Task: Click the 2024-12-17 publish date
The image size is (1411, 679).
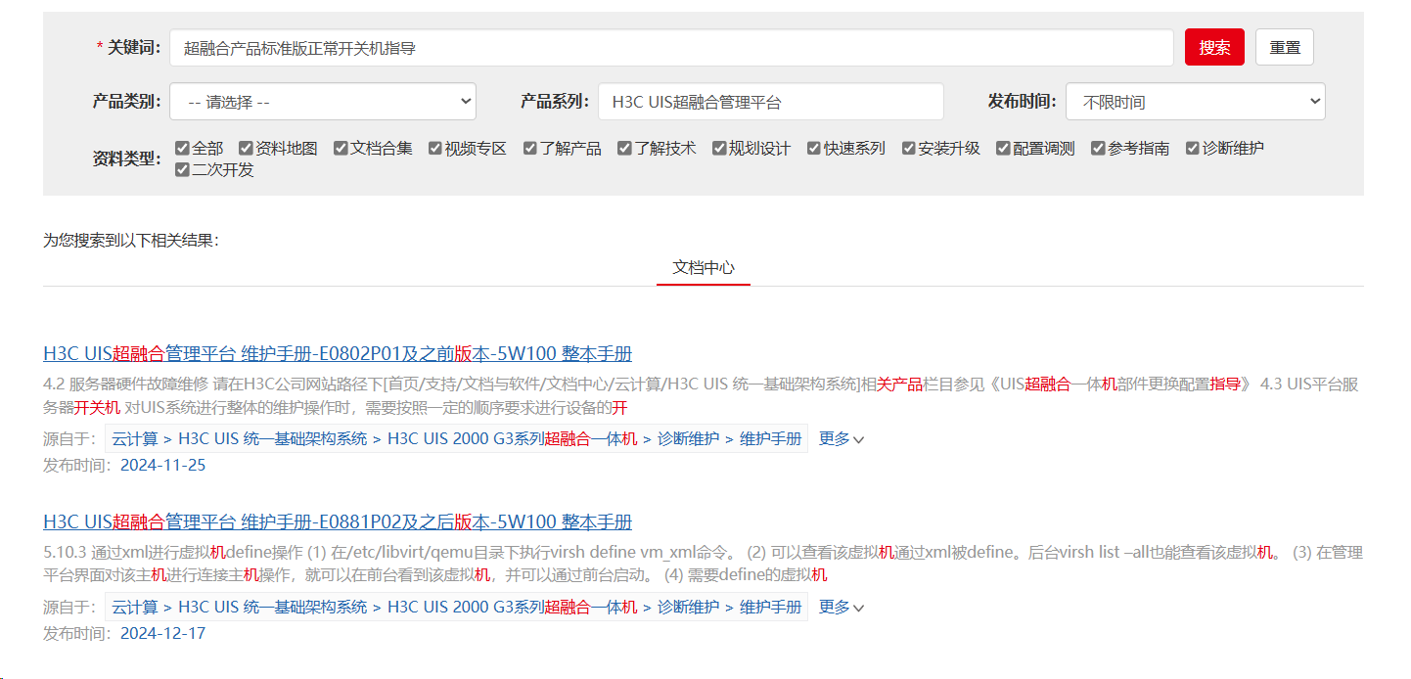Action: pos(162,633)
